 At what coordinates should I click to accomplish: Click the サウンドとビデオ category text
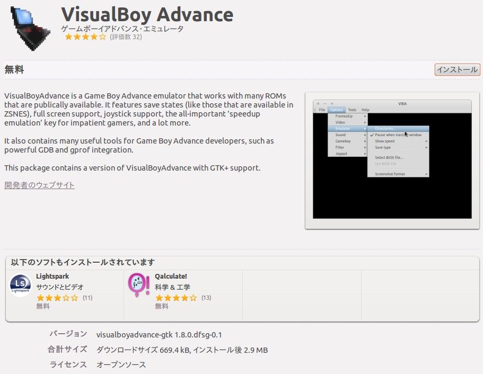point(60,287)
